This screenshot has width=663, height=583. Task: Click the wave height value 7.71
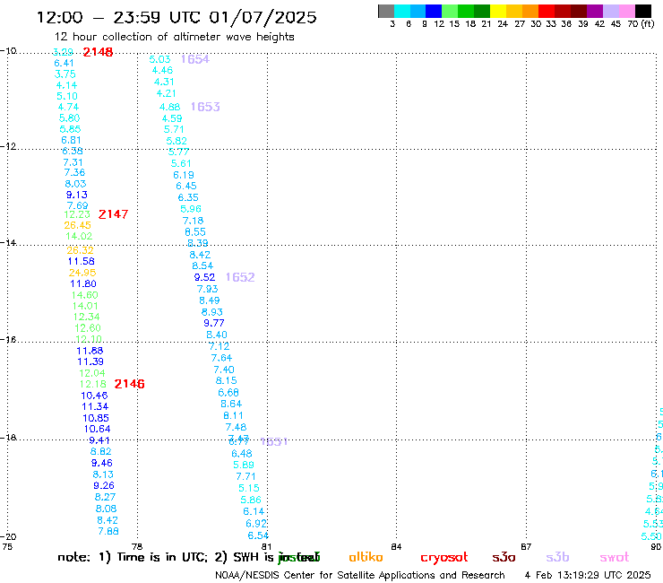click(246, 476)
